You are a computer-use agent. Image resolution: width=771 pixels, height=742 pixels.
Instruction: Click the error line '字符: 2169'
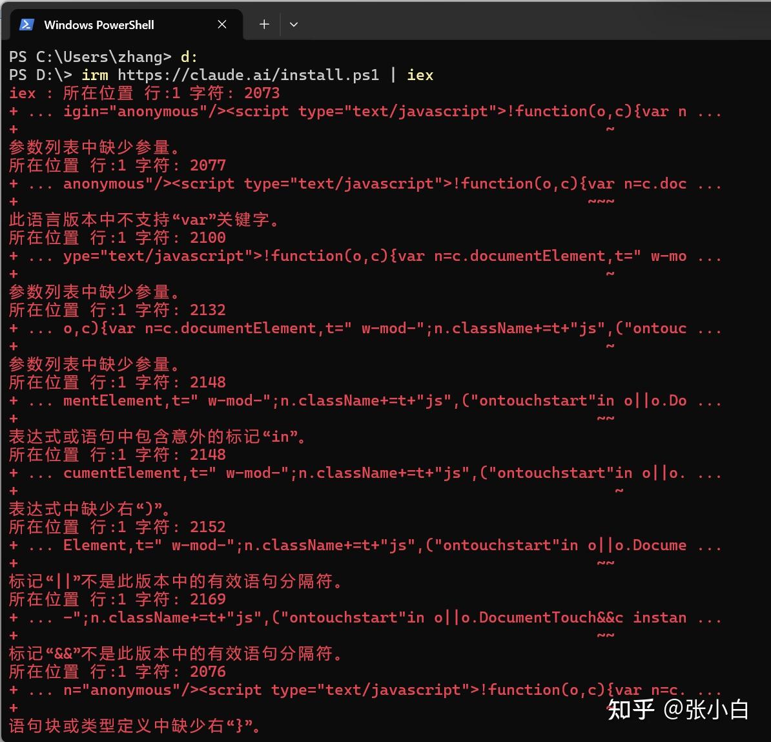pos(117,599)
